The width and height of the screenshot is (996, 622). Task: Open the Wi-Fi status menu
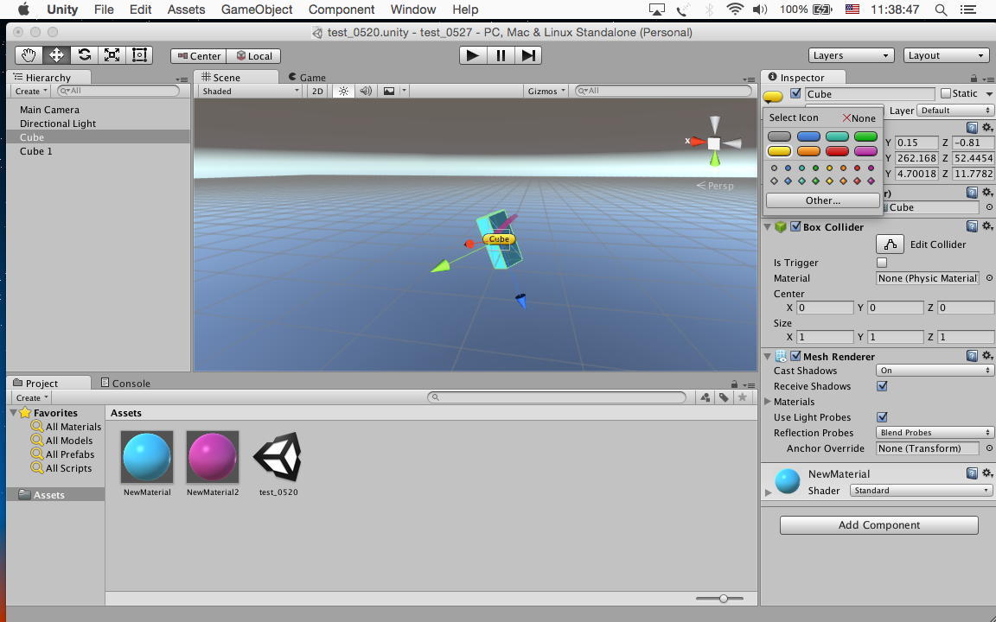click(734, 10)
